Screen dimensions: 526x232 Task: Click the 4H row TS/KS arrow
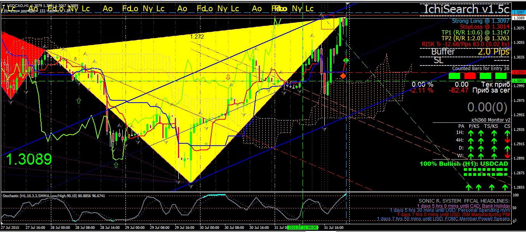click(494, 140)
